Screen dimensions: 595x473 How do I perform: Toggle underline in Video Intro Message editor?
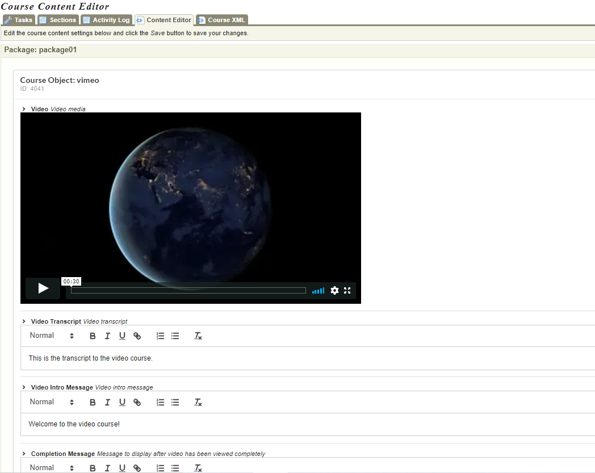point(122,403)
